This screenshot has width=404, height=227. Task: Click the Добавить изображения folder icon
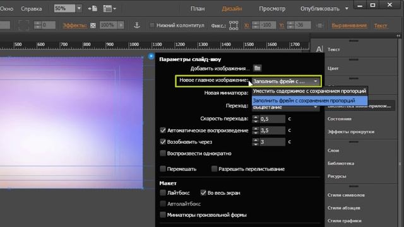pyautogui.click(x=257, y=68)
